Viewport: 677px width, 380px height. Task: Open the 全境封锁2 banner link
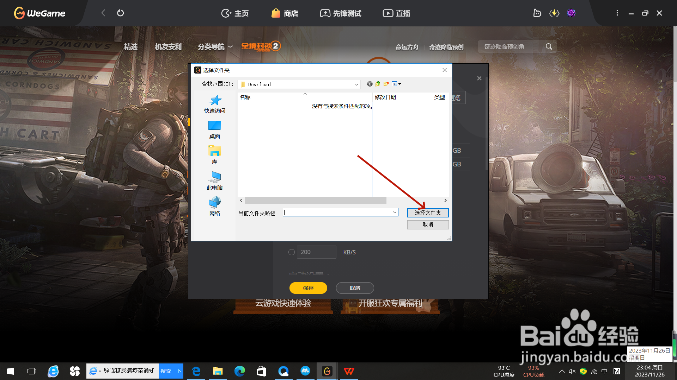tap(261, 46)
